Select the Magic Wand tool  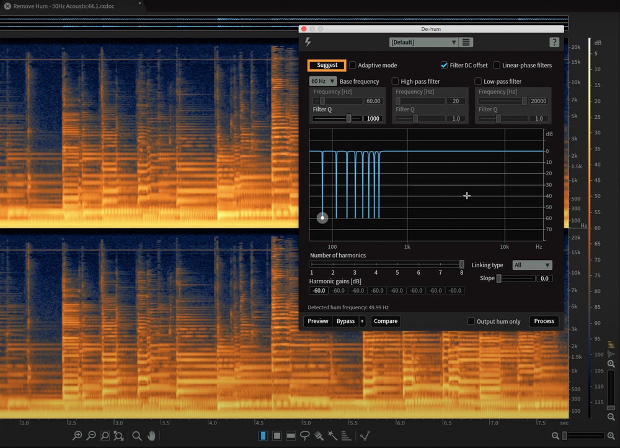[x=332, y=436]
